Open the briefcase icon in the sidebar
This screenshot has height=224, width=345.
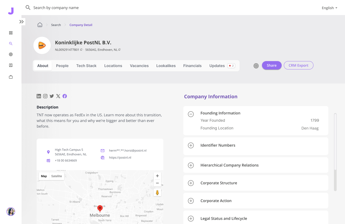click(x=11, y=77)
